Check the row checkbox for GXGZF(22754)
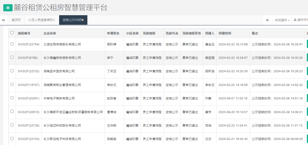The height and width of the screenshot is (145, 308). coord(12,44)
